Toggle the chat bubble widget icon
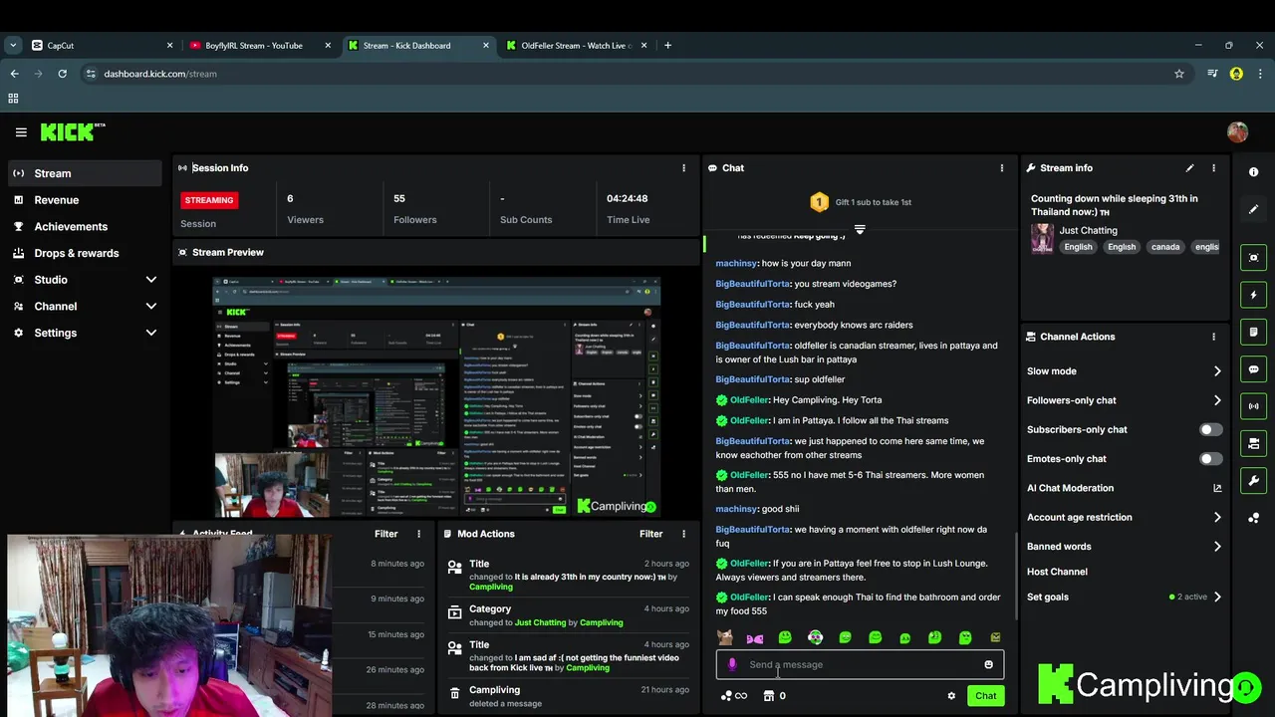 tap(1253, 369)
